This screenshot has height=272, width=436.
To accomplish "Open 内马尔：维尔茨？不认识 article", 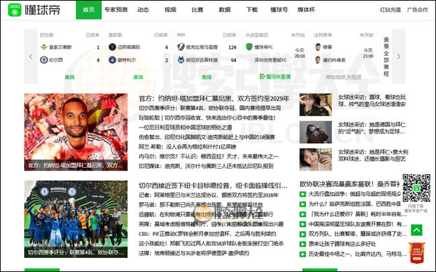I will (209, 156).
